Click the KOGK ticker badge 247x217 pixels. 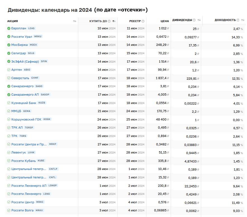click(47, 119)
